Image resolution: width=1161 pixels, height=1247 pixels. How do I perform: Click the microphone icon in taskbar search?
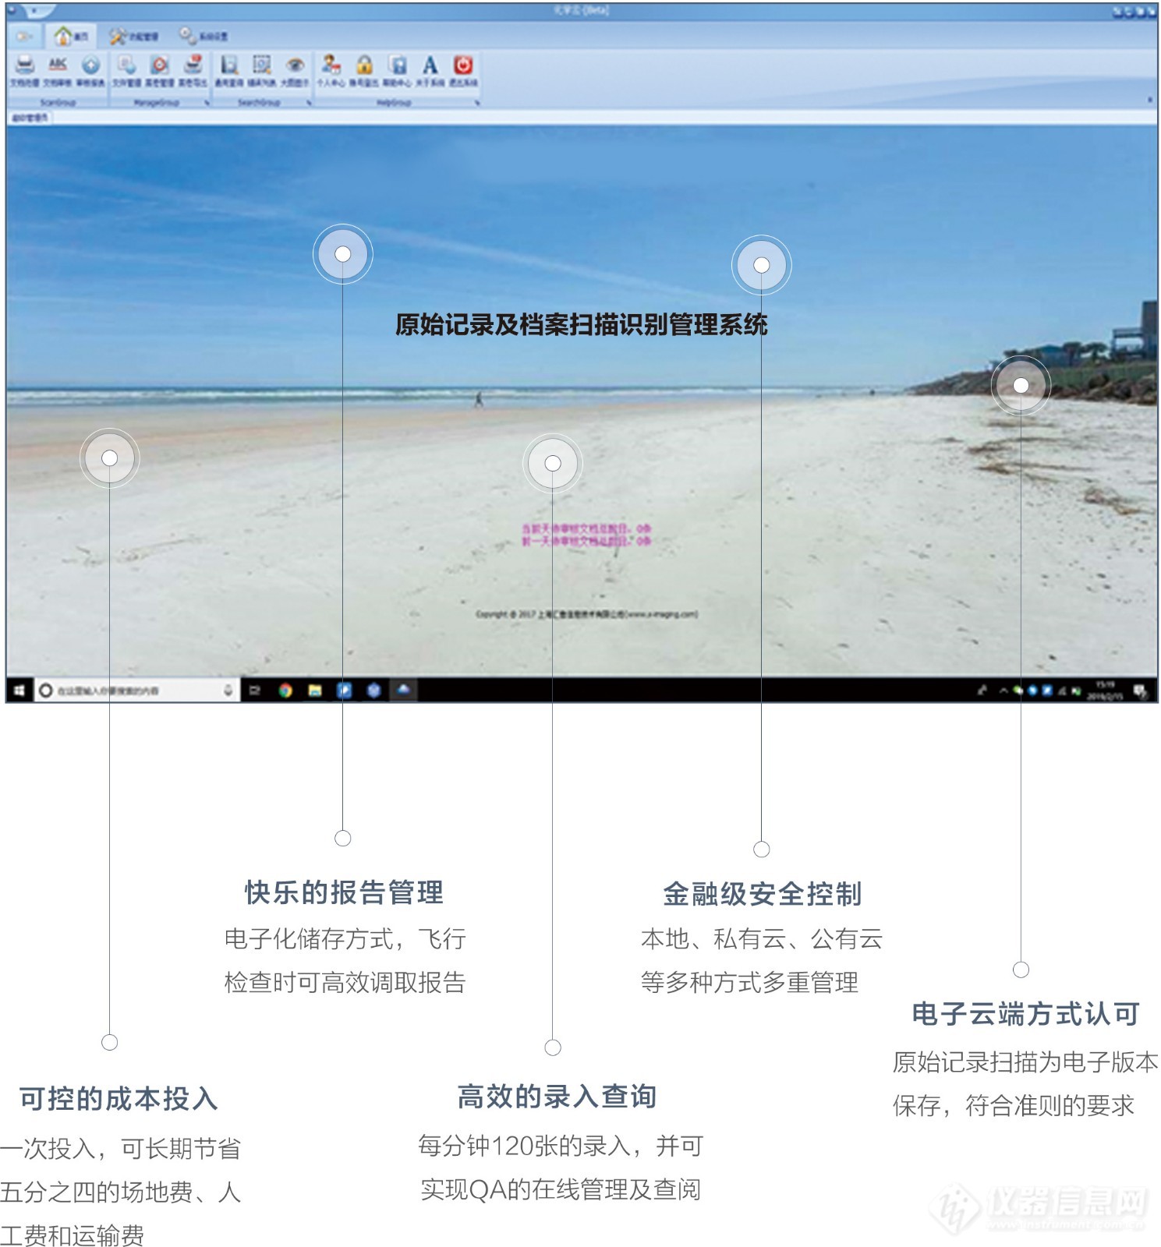[x=228, y=691]
